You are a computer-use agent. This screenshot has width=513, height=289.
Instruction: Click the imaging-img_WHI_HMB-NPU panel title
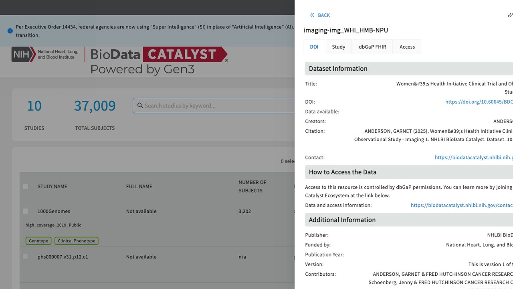pyautogui.click(x=346, y=30)
